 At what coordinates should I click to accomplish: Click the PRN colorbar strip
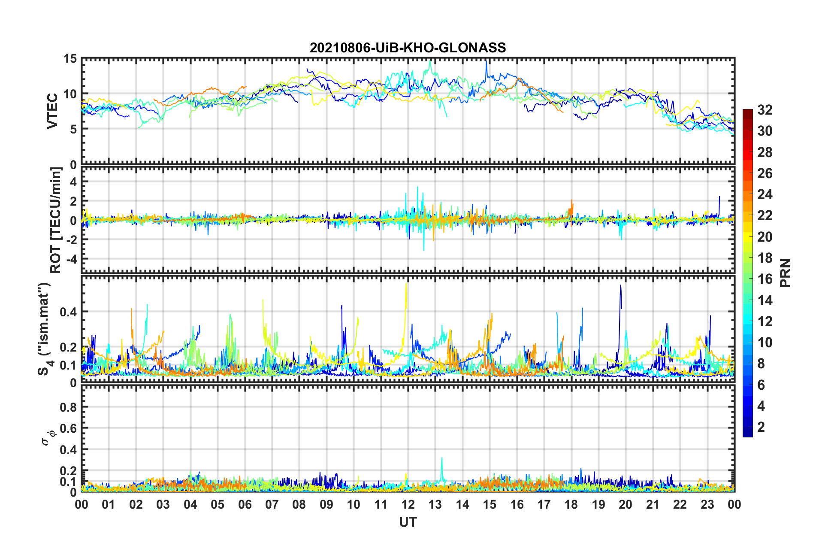coord(747,273)
